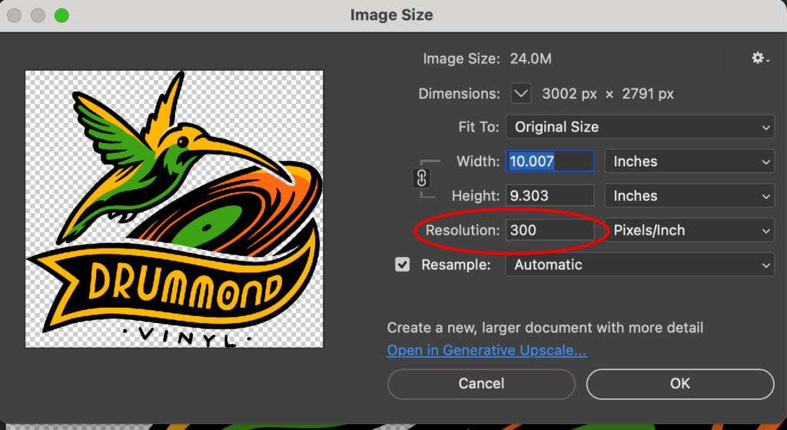Open the Height units dropdown
This screenshot has height=430, width=787.
(x=689, y=196)
